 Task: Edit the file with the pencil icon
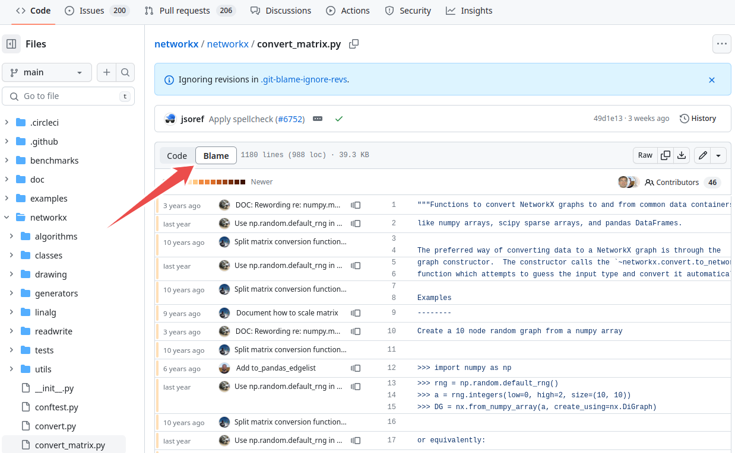(x=703, y=155)
